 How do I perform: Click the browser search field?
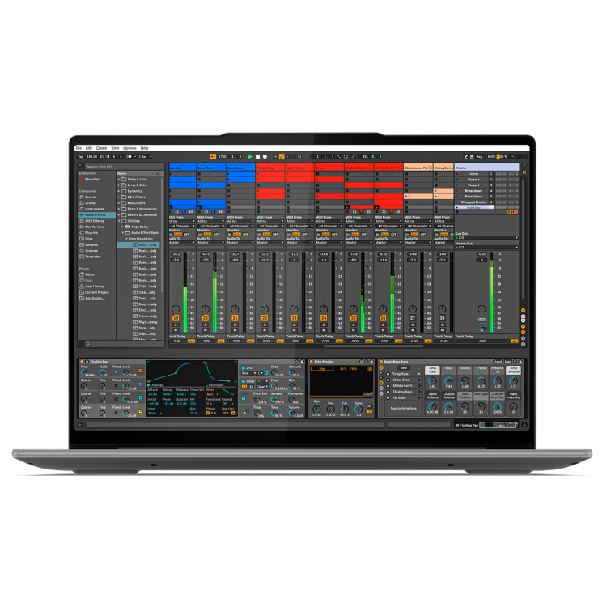coord(124,167)
